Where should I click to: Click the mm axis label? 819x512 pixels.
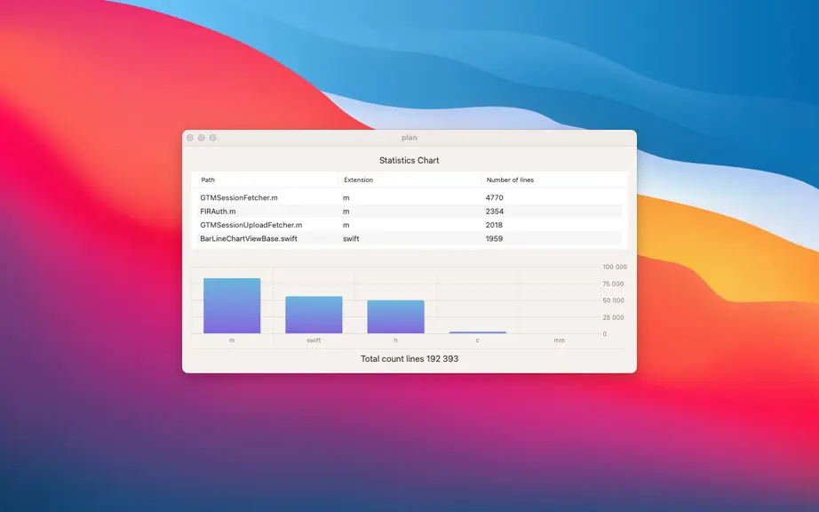pos(559,340)
